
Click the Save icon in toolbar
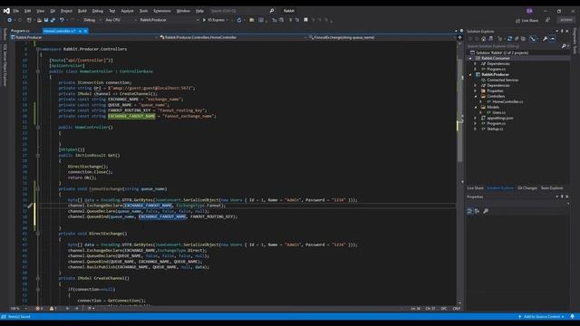tap(46, 20)
